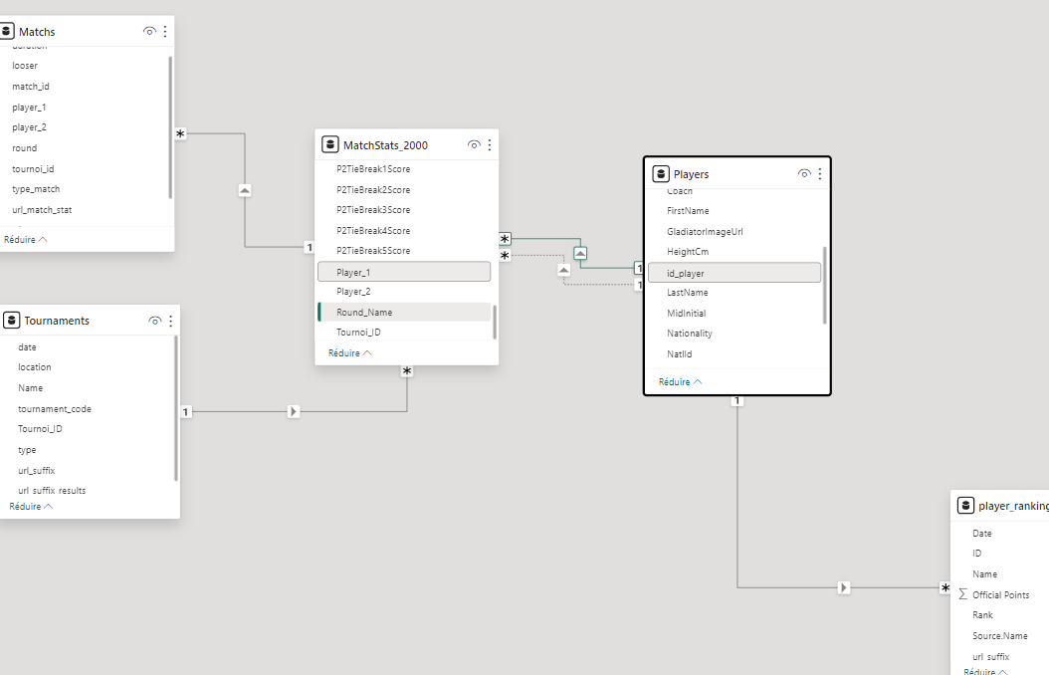Click the inactive dotted relationship direction arrow
Screen dimensions: 1049x675
point(564,270)
